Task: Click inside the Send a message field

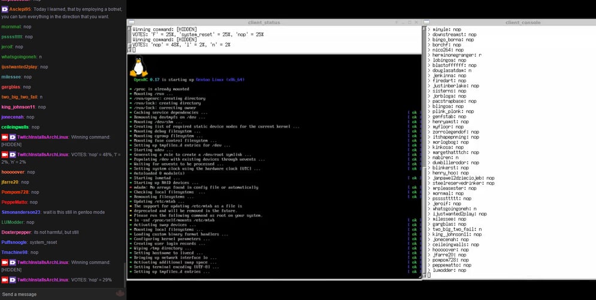Action: pos(57,294)
